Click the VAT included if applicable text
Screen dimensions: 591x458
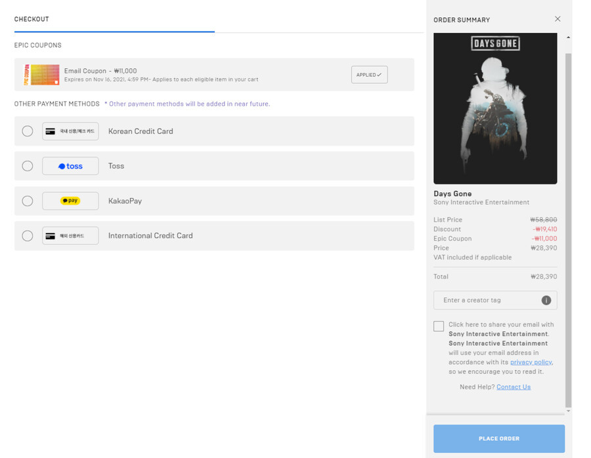pos(473,257)
